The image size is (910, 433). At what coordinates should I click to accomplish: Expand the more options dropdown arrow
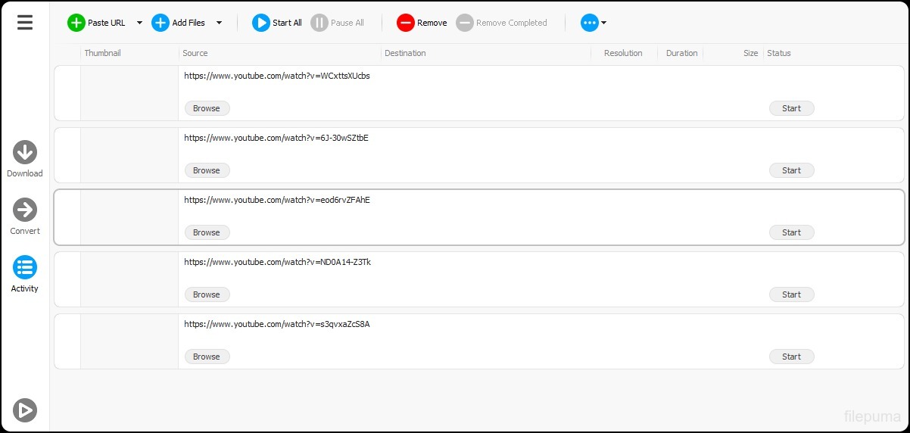(x=603, y=23)
